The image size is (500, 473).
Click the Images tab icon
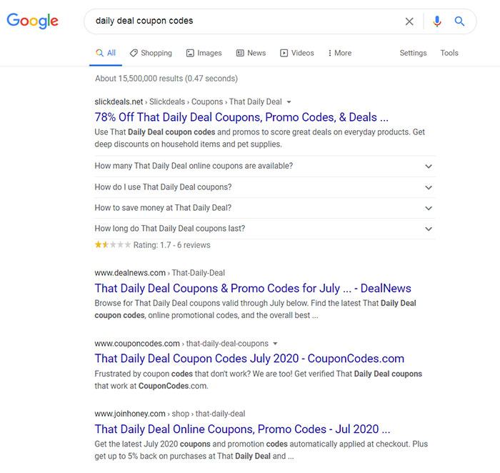point(190,53)
